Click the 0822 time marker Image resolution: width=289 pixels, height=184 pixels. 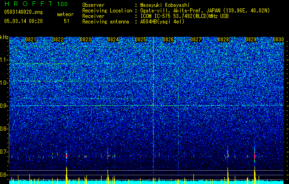point(58,40)
